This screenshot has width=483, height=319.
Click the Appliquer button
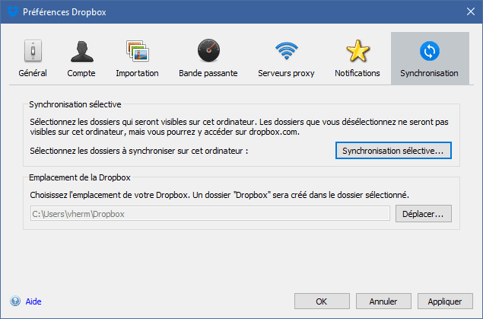point(445,301)
